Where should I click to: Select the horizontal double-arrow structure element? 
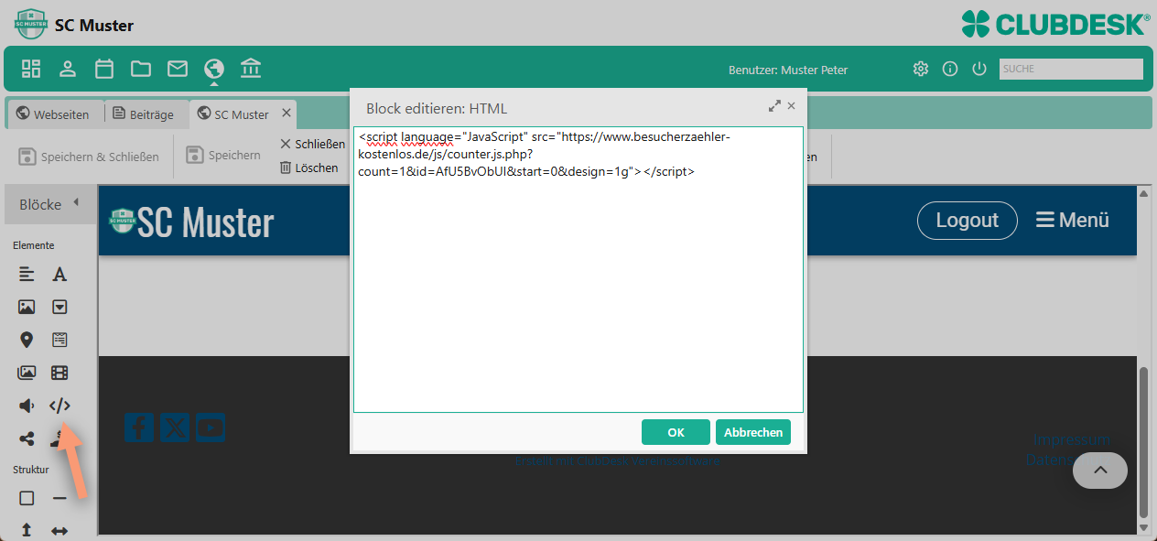point(59,530)
